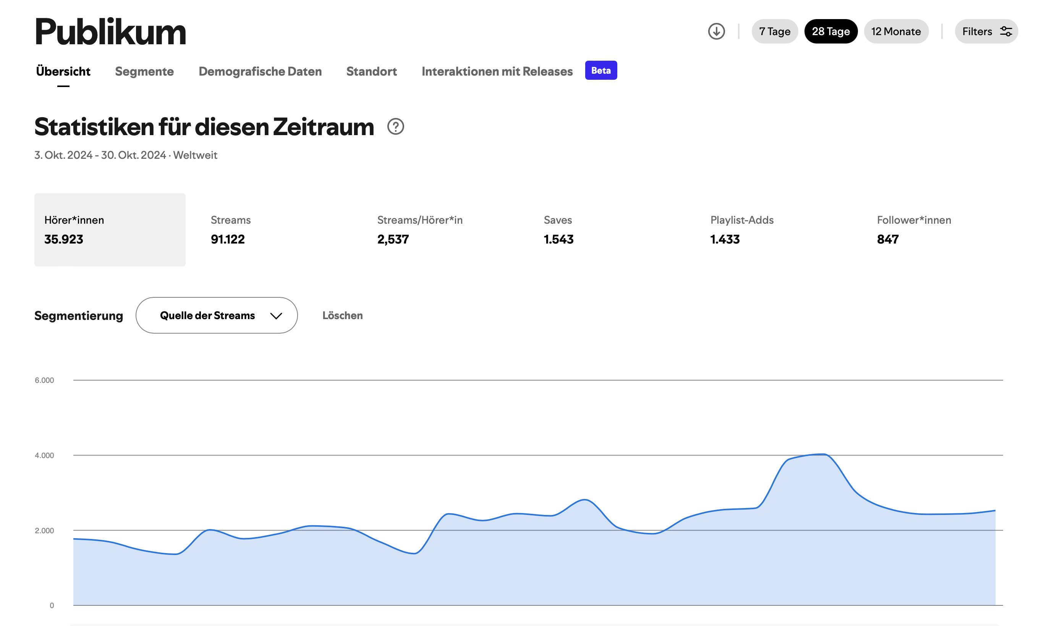
Task: Click the download data icon
Action: tap(716, 31)
